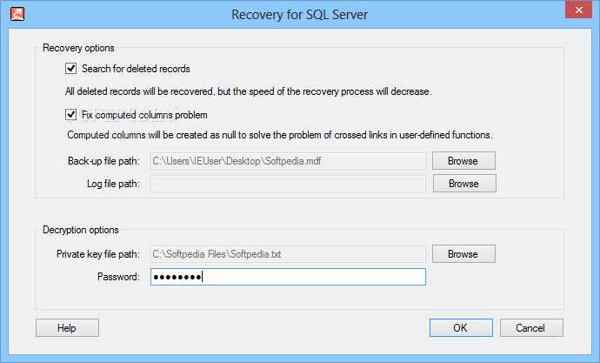Click the 'Back-up file path:' label

coord(103,161)
